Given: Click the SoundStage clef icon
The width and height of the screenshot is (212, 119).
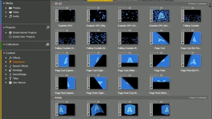Looking at the screenshot, I should 10,74.
